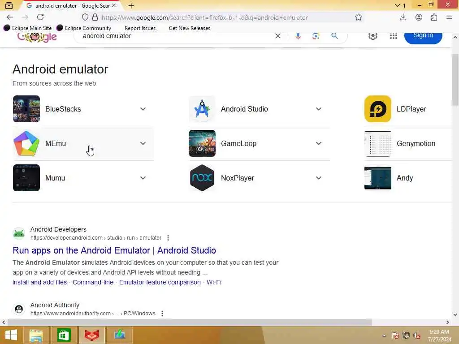Image resolution: width=459 pixels, height=344 pixels.
Task: Click the scroll right arrow at bottom
Action: (x=447, y=322)
